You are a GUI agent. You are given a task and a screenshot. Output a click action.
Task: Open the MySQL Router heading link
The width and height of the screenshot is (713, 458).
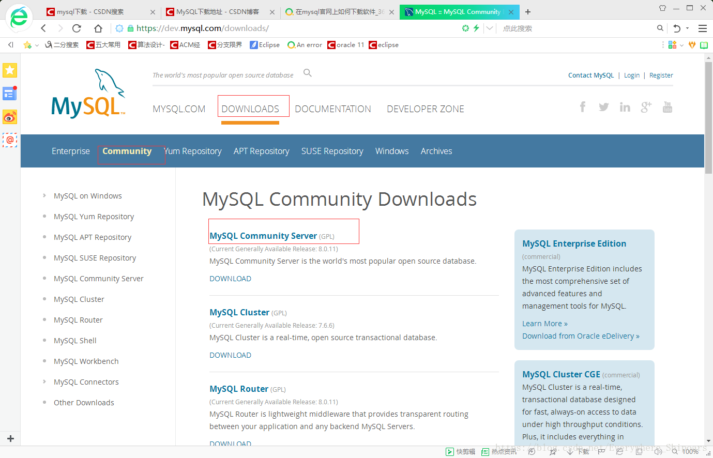click(x=239, y=389)
